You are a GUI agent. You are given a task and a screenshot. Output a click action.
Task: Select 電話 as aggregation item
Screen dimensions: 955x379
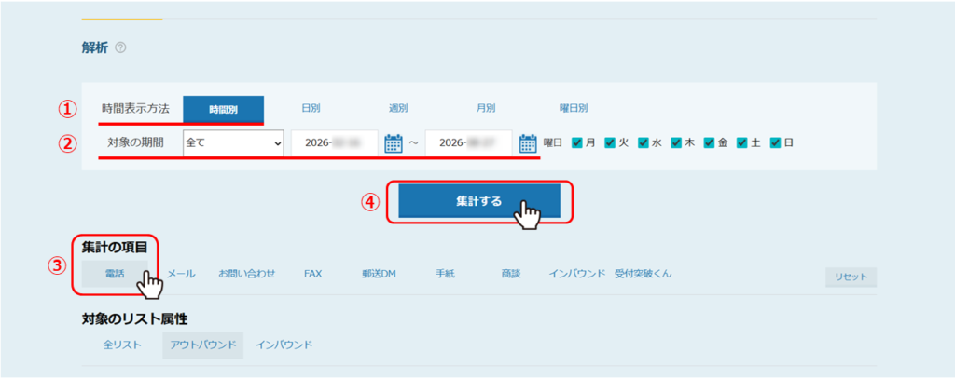click(x=116, y=274)
